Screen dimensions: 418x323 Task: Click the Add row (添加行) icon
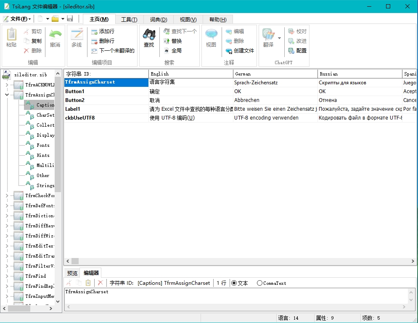coord(94,31)
